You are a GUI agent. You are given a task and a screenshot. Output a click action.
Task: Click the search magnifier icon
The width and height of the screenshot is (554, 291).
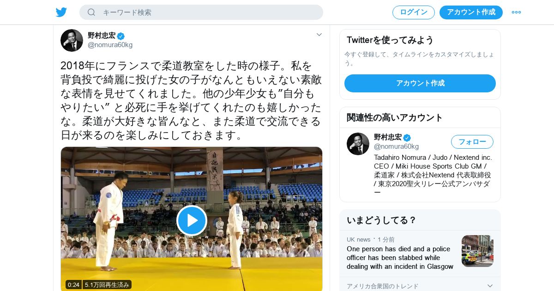coord(91,12)
